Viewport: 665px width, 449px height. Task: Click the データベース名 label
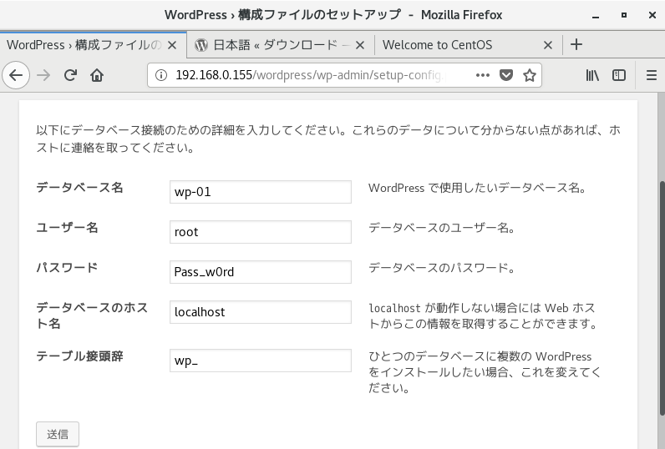[x=79, y=188]
